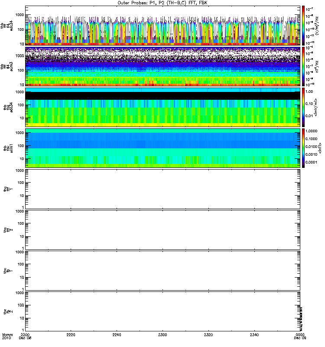Click the '2010' year label
The image size is (325, 347).
coord(6,338)
